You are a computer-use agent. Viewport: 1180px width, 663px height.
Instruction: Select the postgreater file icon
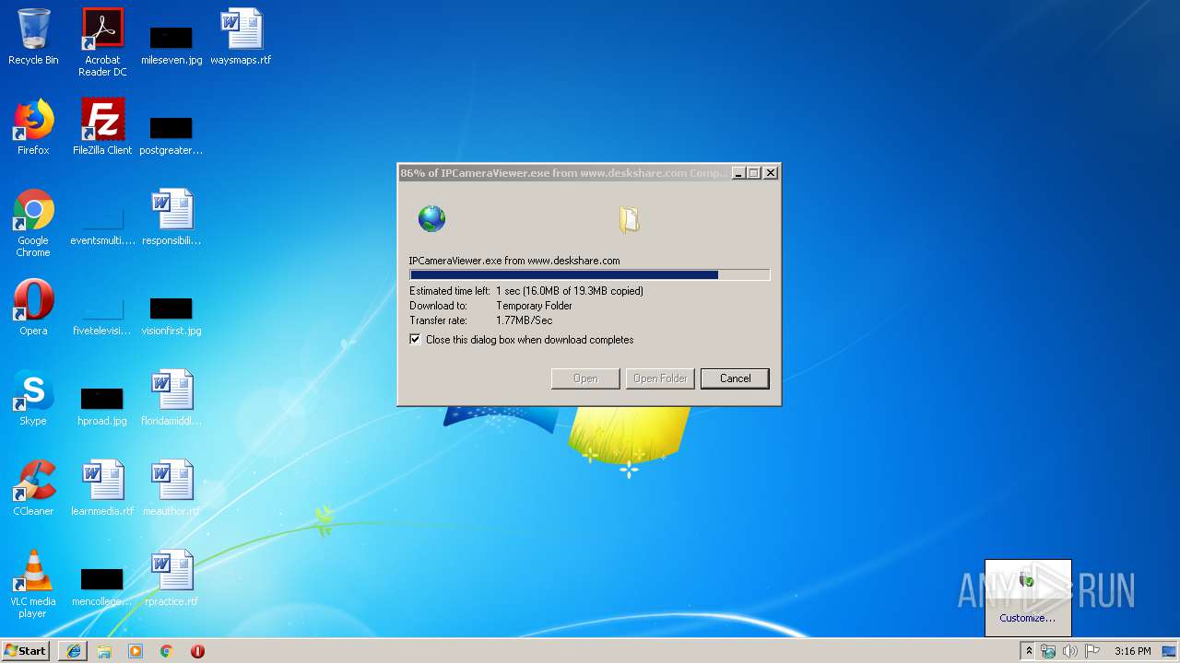(171, 134)
